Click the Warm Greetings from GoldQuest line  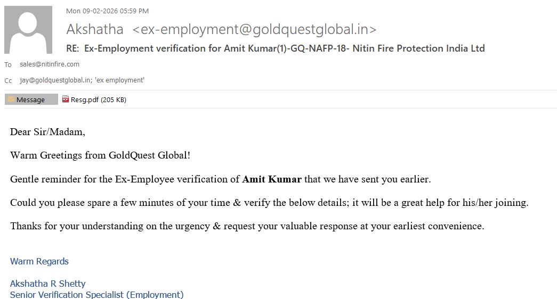pos(100,155)
